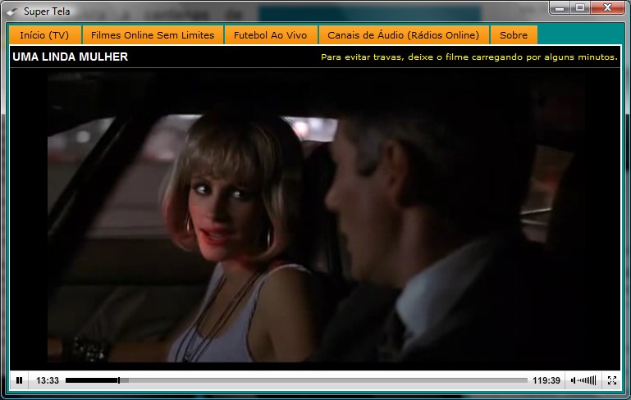
Task: Click the seek bar's current position marker
Action: point(119,380)
